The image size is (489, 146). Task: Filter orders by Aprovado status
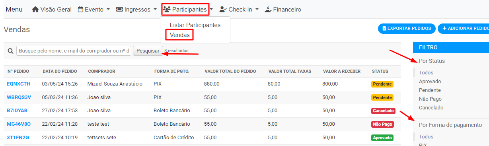430,82
